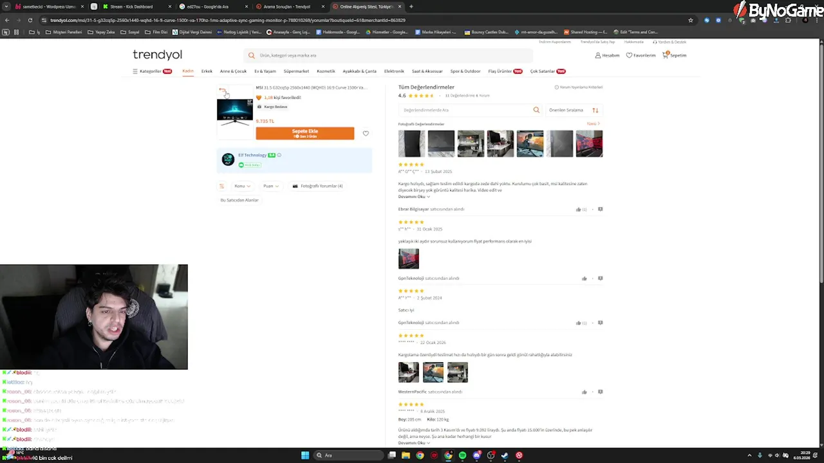Open the Önerilen Sıralama sort dropdown
Image resolution: width=824 pixels, height=463 pixels.
tap(574, 110)
